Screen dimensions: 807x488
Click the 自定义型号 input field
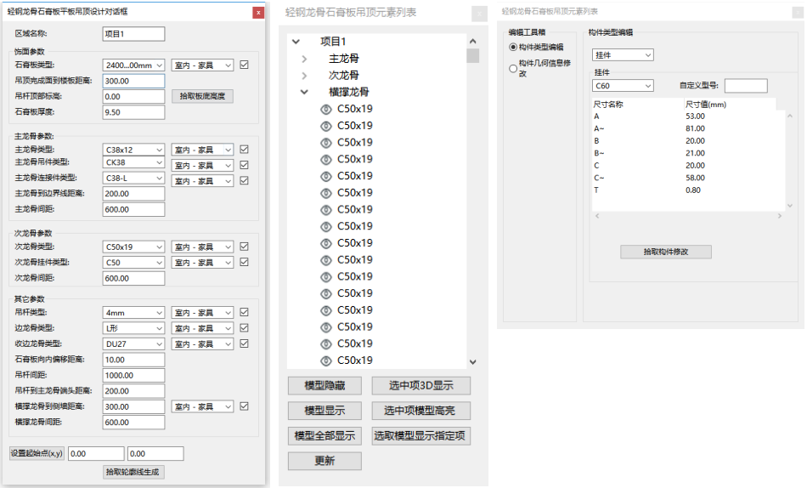pos(746,86)
